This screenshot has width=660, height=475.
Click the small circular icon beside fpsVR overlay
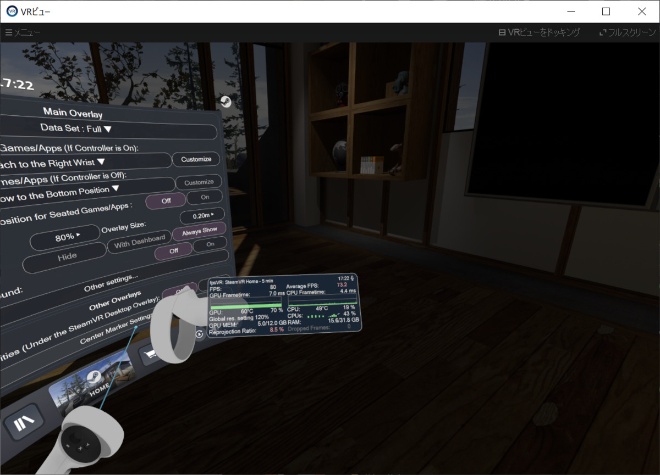tap(200, 333)
